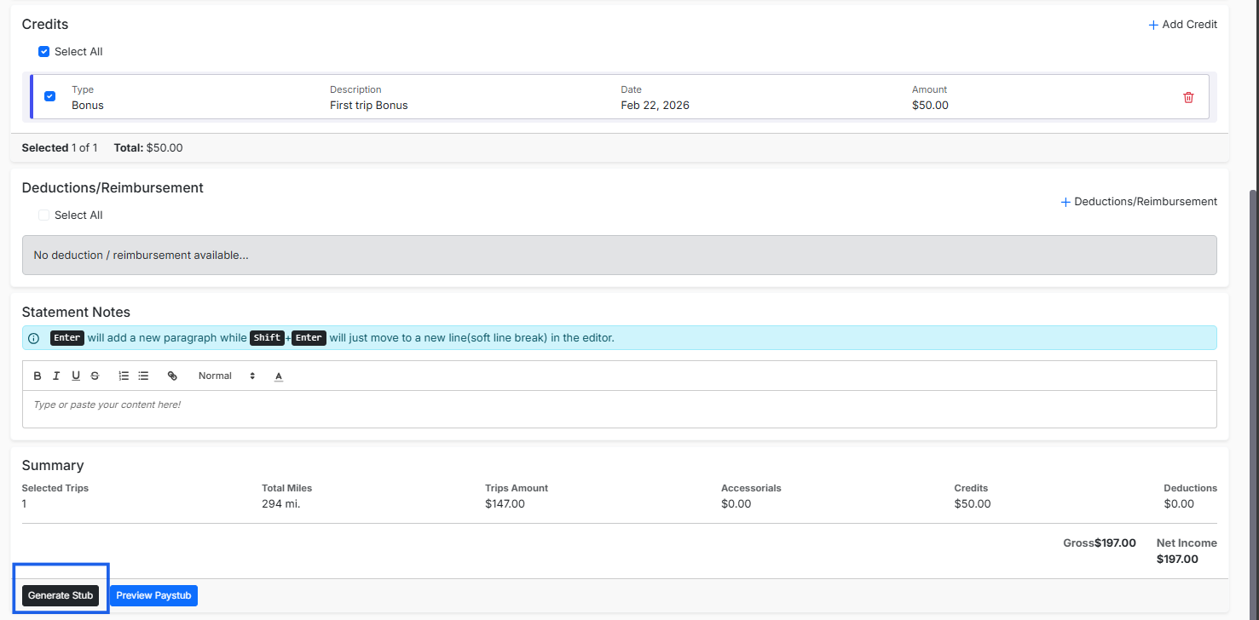
Task: Insert ordered numbered list in editor
Action: click(124, 376)
